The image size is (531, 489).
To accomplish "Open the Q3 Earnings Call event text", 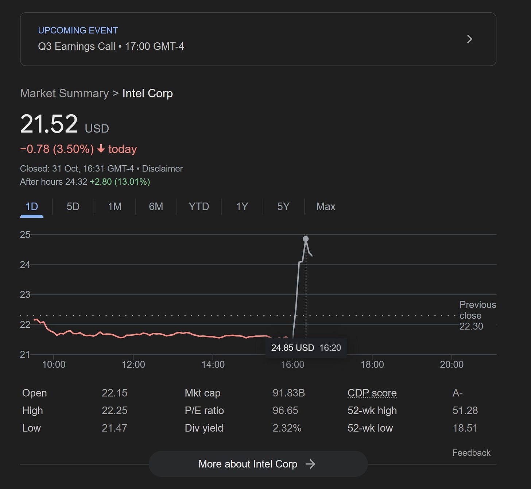I will 111,46.
